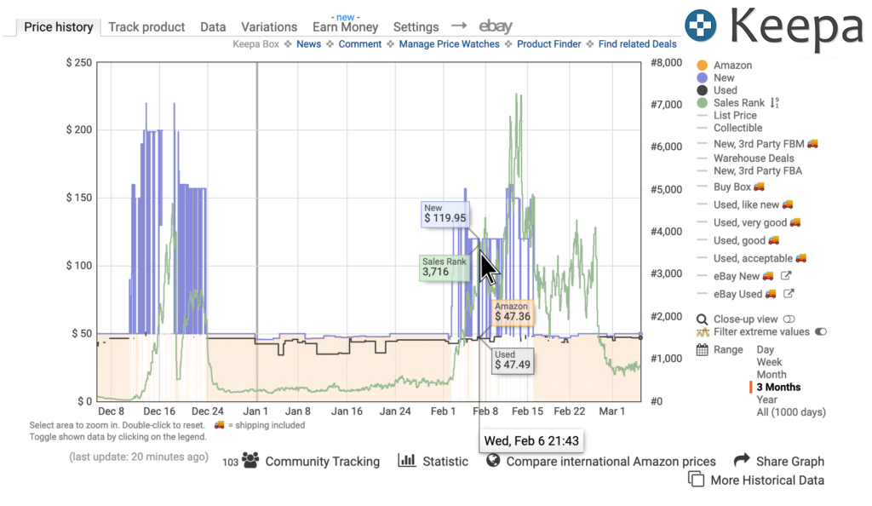The width and height of the screenshot is (872, 506).
Task: Compare international Amazon prices
Action: (611, 462)
